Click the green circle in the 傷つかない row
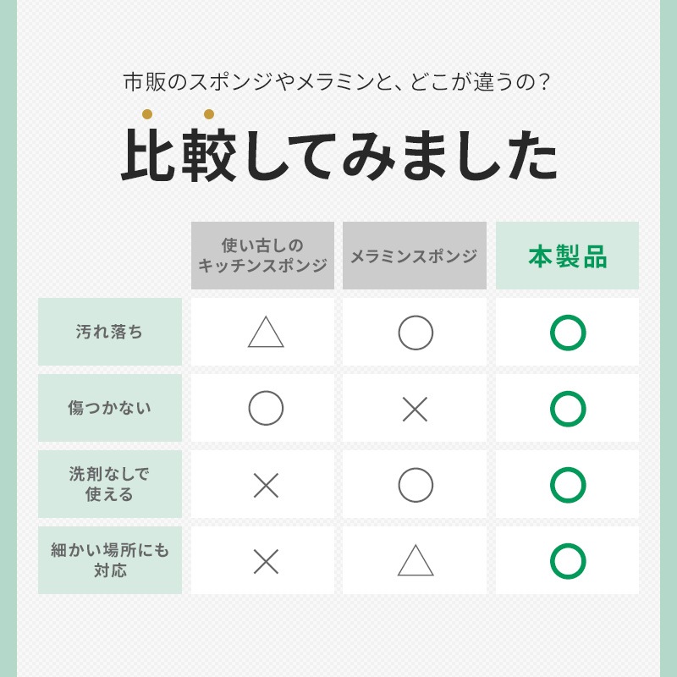Image resolution: width=677 pixels, height=677 pixels. click(x=568, y=409)
